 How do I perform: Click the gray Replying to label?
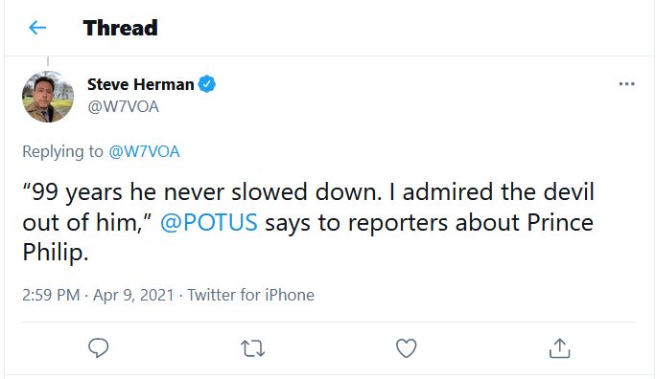click(x=62, y=151)
